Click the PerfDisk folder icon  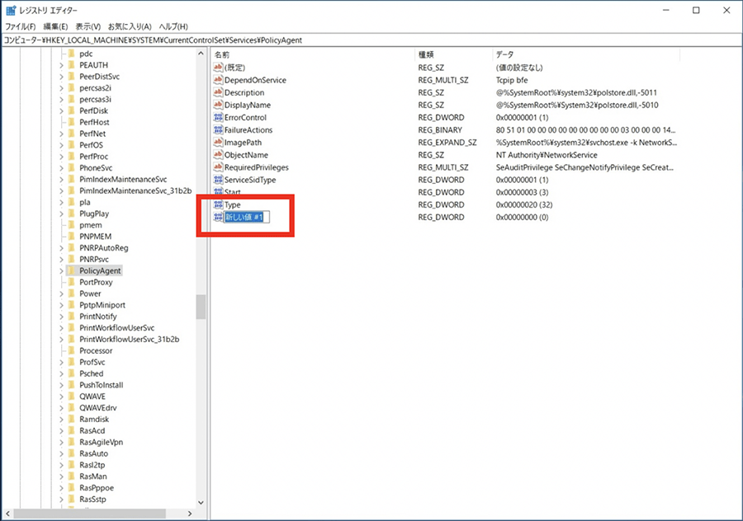pos(72,110)
